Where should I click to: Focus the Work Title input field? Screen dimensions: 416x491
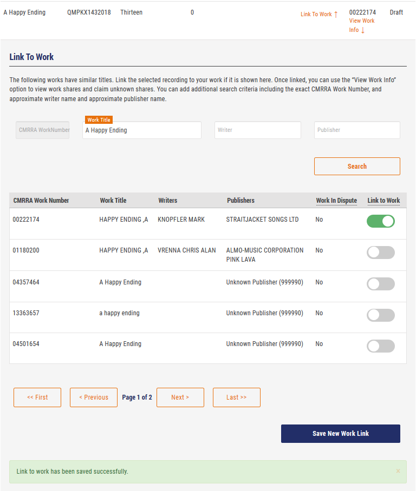click(x=142, y=130)
